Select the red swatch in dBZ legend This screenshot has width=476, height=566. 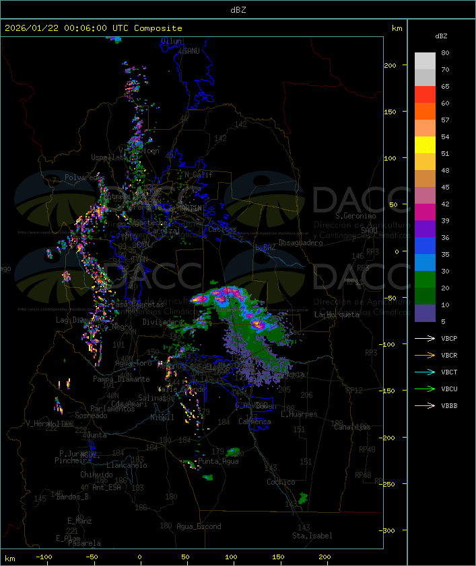click(x=425, y=95)
